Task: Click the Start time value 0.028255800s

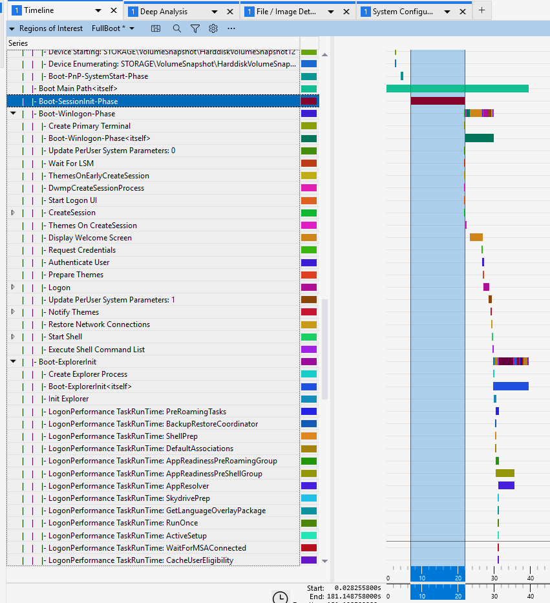Action: coord(357,588)
